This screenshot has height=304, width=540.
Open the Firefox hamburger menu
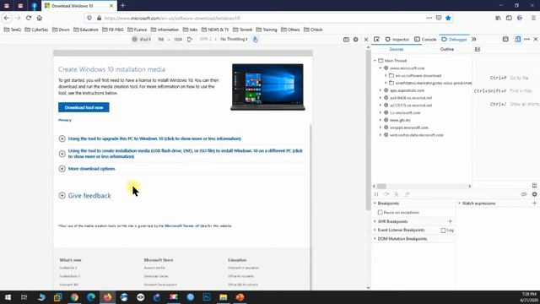(x=533, y=18)
